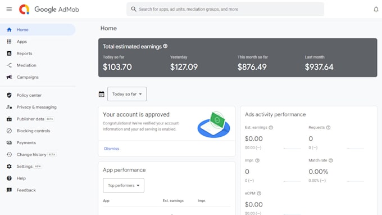382x215 pixels.
Task: Click yesterday's earnings $127.09
Action: coord(184,67)
